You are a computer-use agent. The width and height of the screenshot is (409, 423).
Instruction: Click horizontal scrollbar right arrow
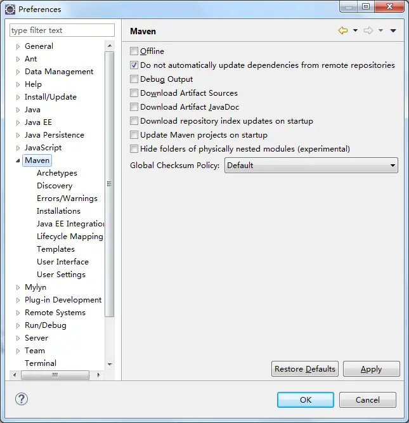[99, 375]
